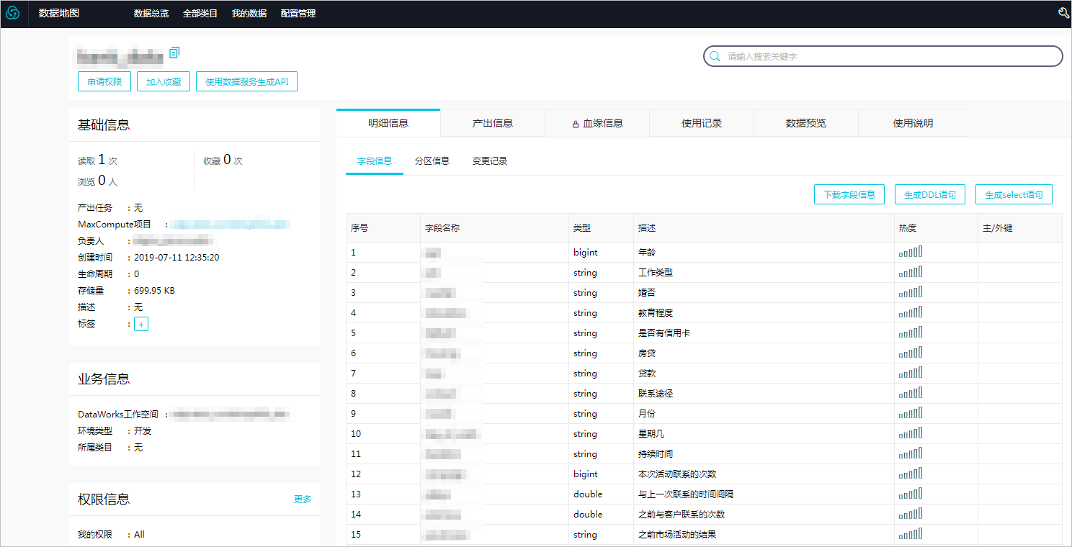Click heat bars icon for 联系途径 row
This screenshot has height=547, width=1072.
911,394
